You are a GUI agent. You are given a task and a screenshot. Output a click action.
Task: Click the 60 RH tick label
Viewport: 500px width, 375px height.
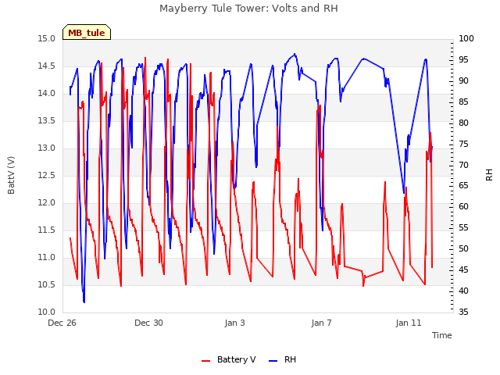[463, 207]
